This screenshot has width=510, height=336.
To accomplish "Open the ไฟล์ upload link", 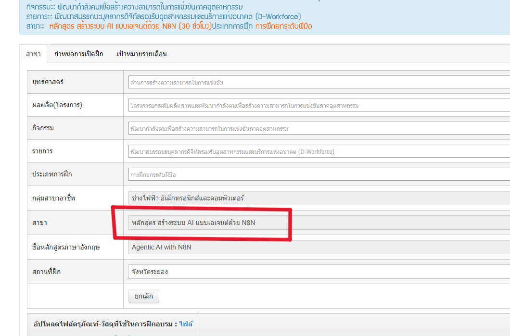I will click(x=186, y=324).
